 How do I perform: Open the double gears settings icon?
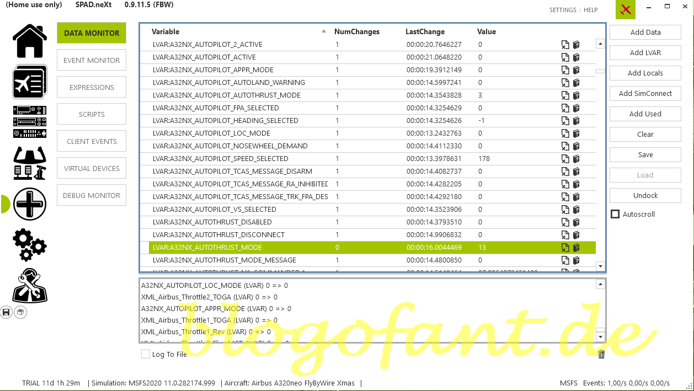point(29,245)
